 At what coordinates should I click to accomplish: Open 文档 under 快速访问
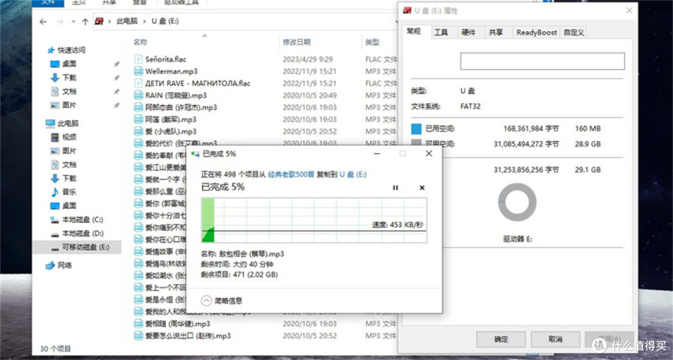click(69, 92)
